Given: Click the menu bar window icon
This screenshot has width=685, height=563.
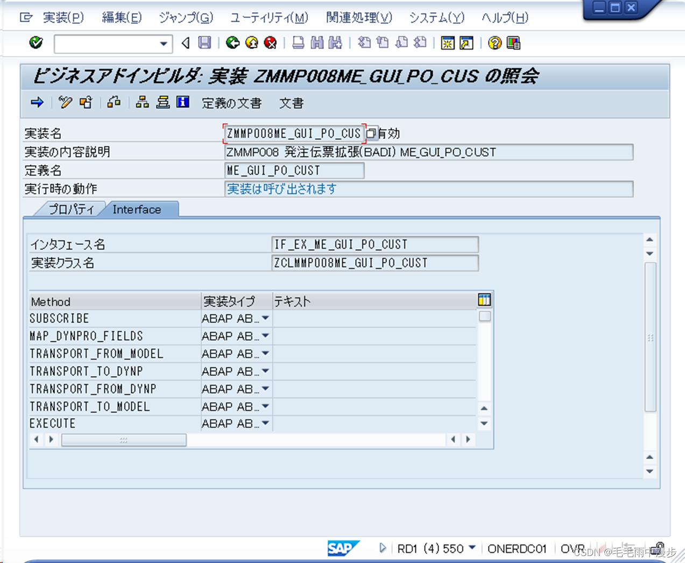Looking at the screenshot, I should tap(25, 18).
